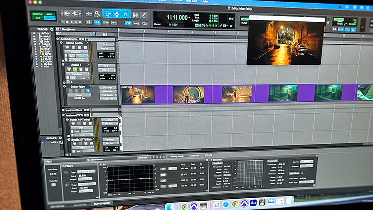Open Mono Audio input In 1 selector
The height and width of the screenshot is (210, 373).
point(106,44)
